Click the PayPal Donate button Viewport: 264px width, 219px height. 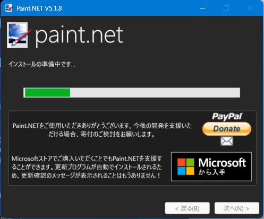227,129
